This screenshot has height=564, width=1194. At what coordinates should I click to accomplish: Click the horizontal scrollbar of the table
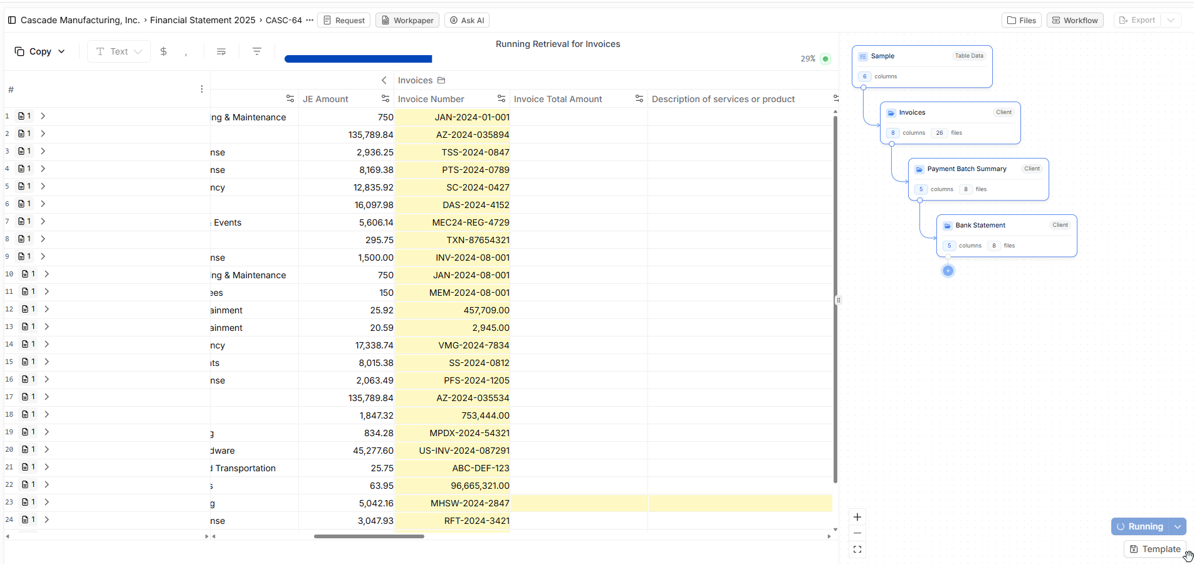click(369, 536)
